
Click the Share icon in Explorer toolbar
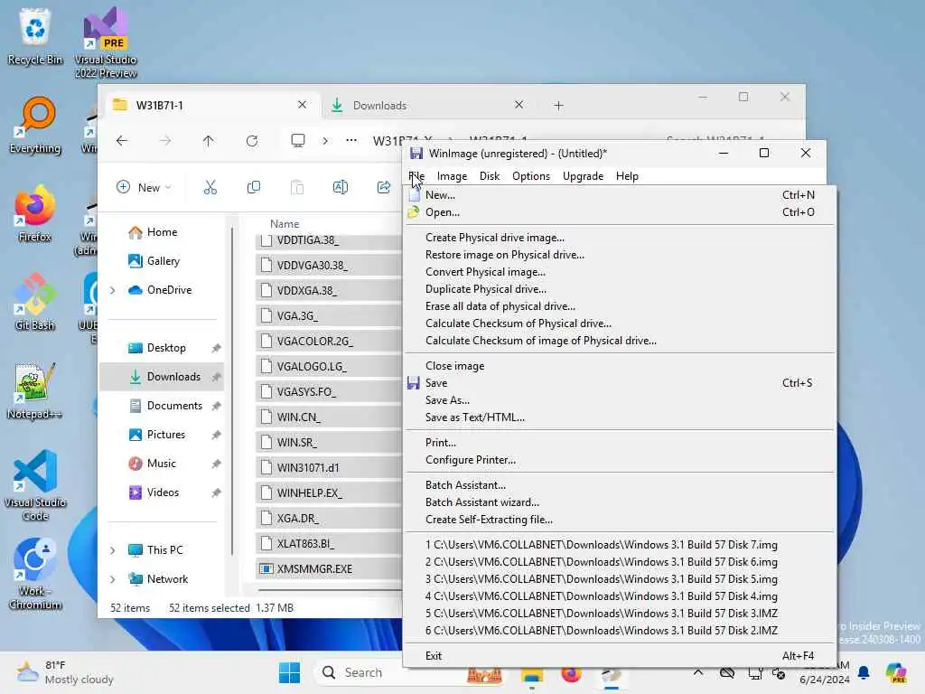coord(383,188)
